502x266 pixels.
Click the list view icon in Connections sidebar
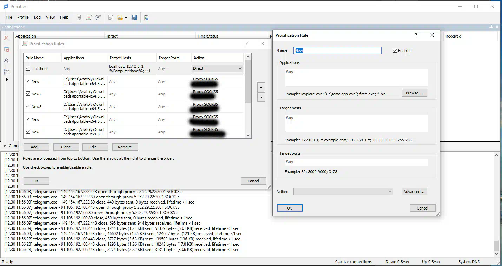[x=6, y=72]
